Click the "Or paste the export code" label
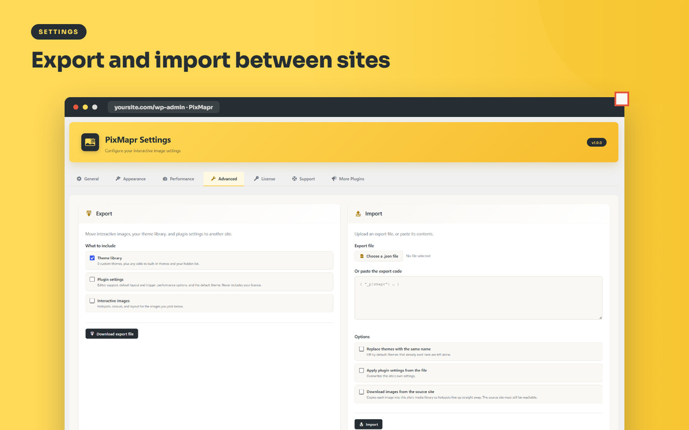Viewport: 689px width, 430px height. click(378, 271)
